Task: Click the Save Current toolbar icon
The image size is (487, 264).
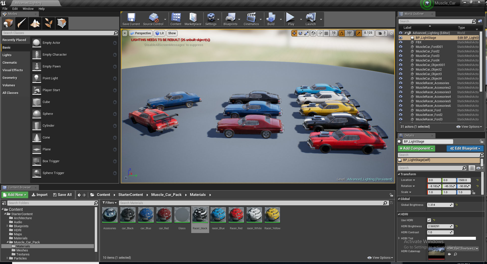Action: pos(131,19)
